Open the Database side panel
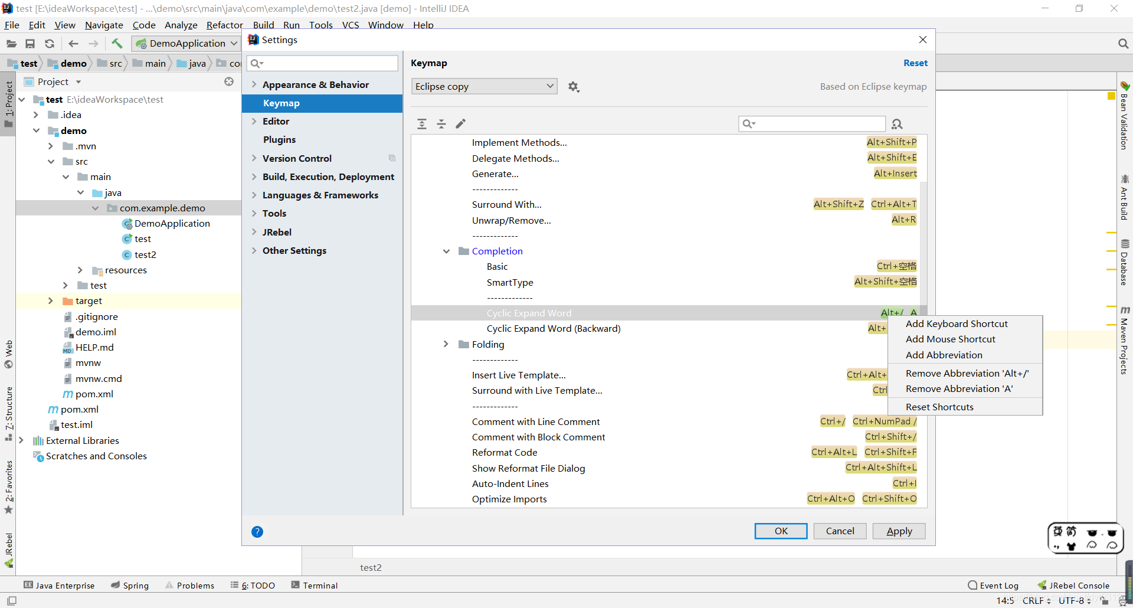Screen dimensions: 1133x608 tap(1125, 262)
